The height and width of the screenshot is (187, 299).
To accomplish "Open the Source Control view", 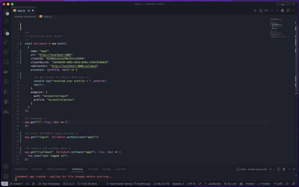I will 6,32.
